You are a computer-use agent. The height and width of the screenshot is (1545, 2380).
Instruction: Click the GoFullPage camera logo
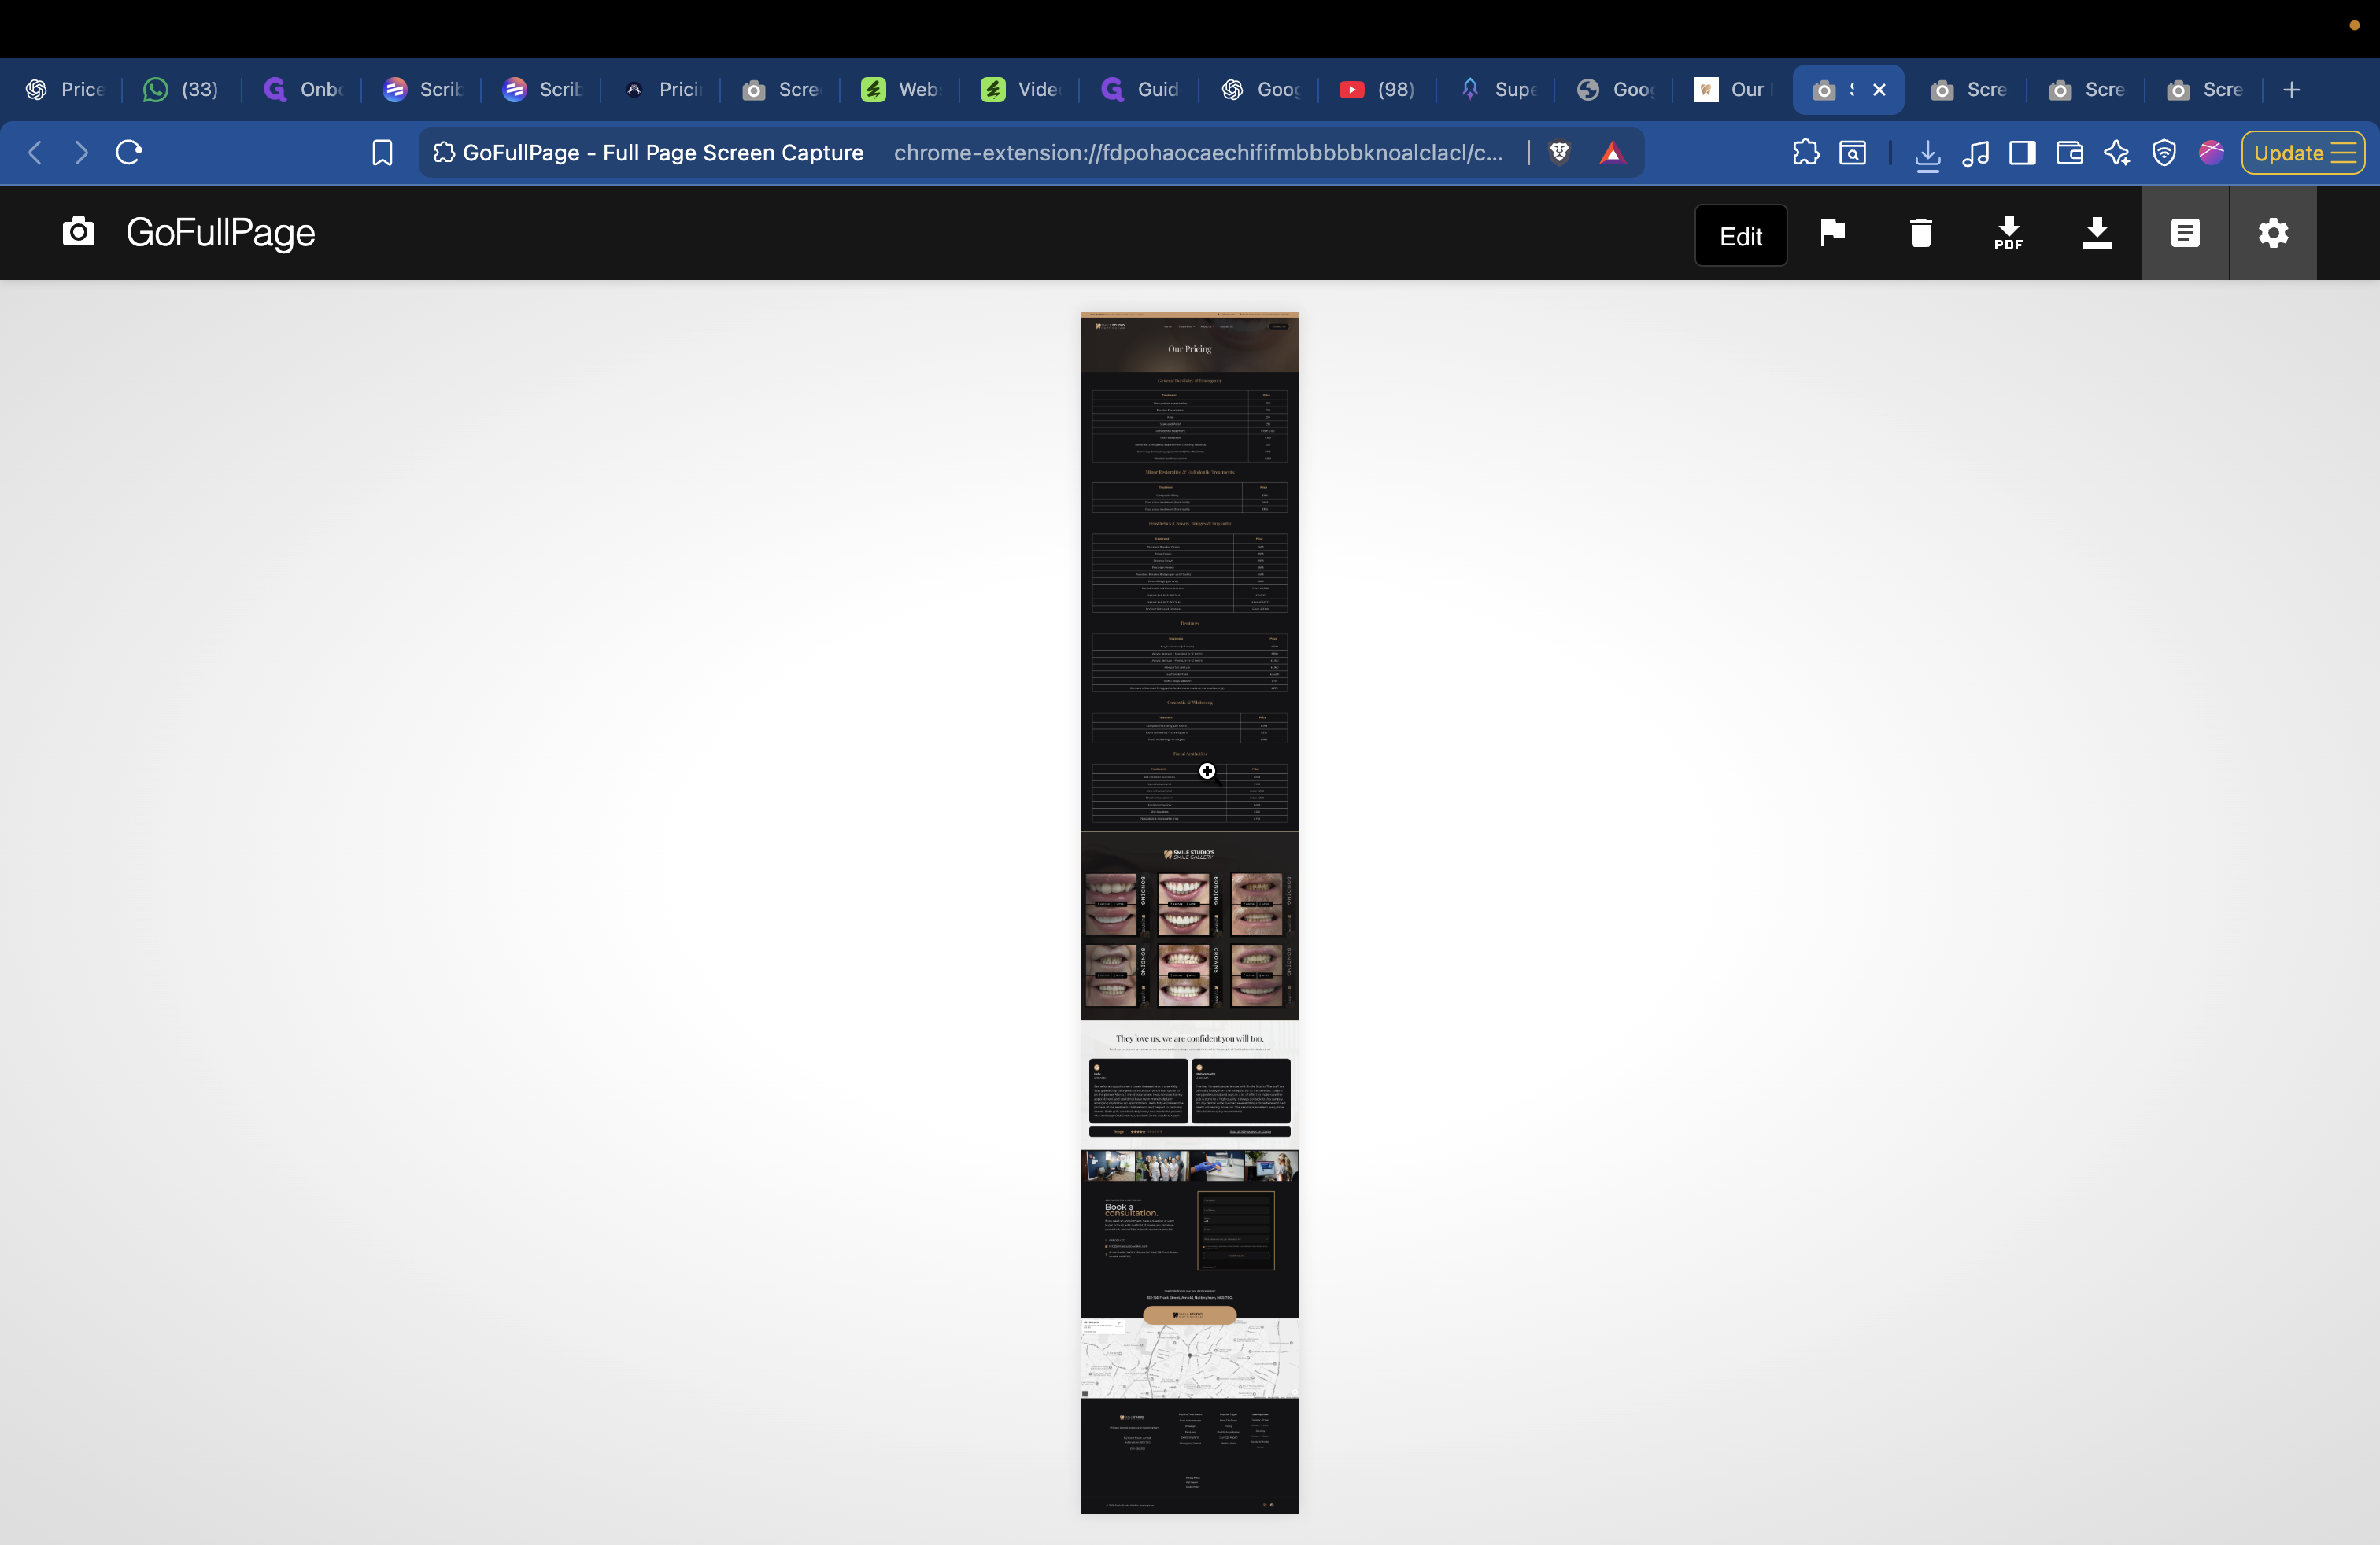tap(79, 230)
